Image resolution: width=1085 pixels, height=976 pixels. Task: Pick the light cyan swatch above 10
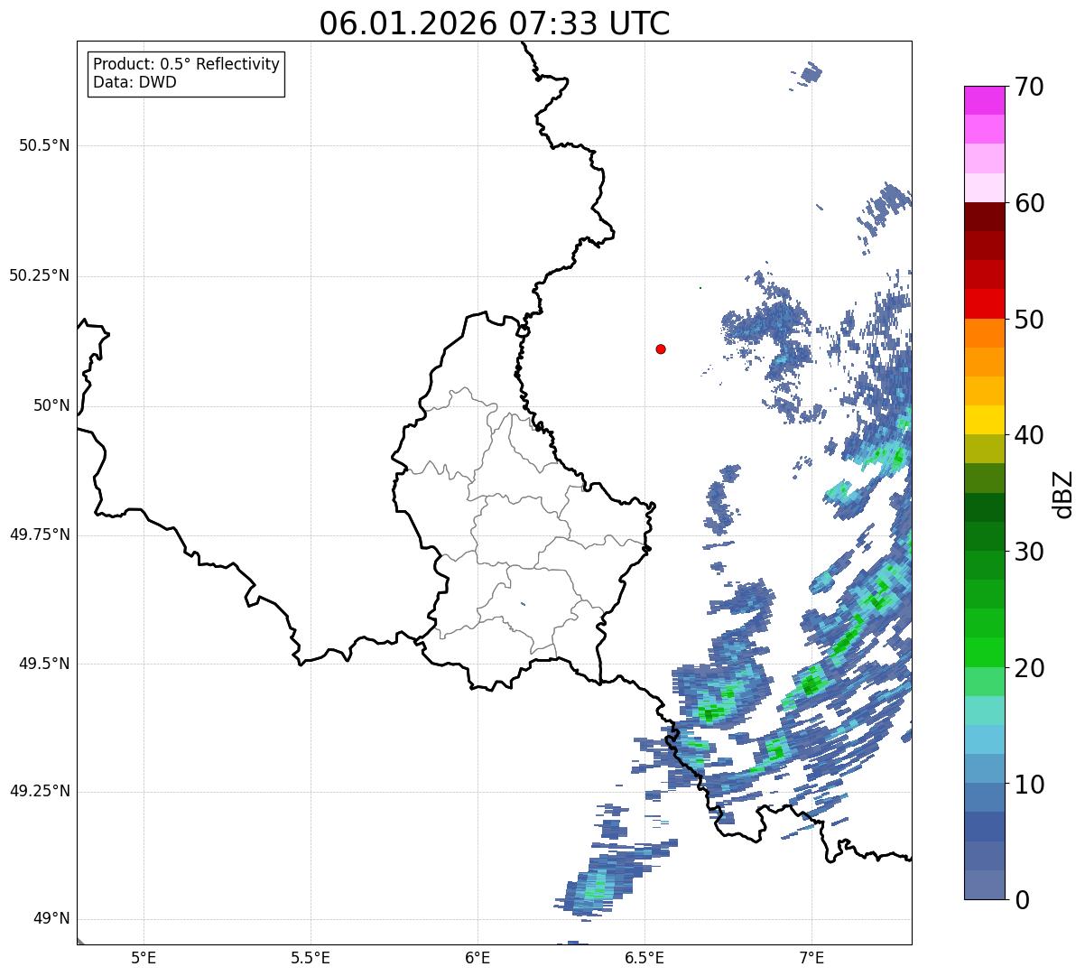pyautogui.click(x=985, y=739)
